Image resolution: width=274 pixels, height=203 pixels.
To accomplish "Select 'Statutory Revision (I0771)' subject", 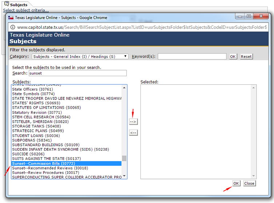I will coord(66,113).
